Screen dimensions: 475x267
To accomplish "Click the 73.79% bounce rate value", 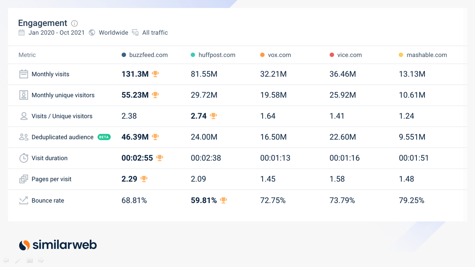I will (x=342, y=201).
